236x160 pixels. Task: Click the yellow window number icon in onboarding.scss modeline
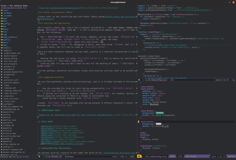tap(139, 156)
